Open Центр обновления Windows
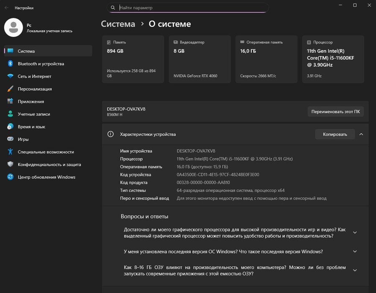Viewport: 376px width, 293px height. coord(48,177)
